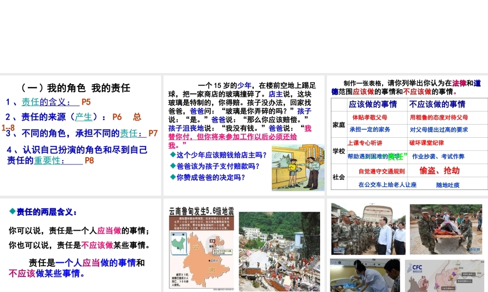Select the row header 学校
The height and width of the screenshot is (292, 488).
(339, 151)
